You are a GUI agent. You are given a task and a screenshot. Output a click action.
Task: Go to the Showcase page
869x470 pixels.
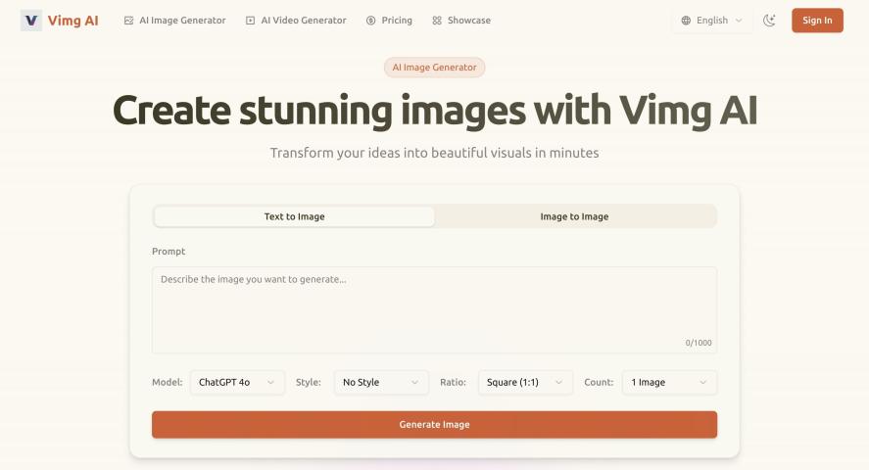point(468,21)
